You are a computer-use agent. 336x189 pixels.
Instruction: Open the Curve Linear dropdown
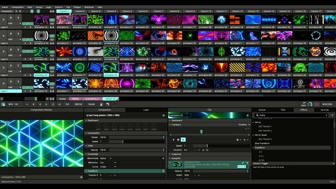[108, 167]
